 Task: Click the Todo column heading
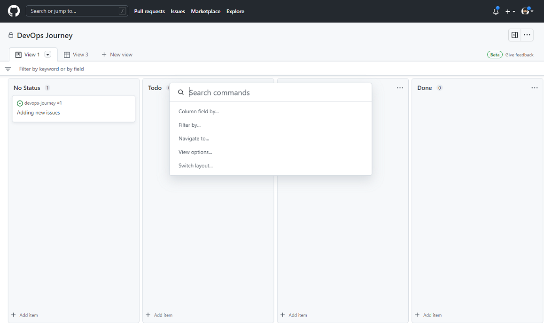pos(155,88)
